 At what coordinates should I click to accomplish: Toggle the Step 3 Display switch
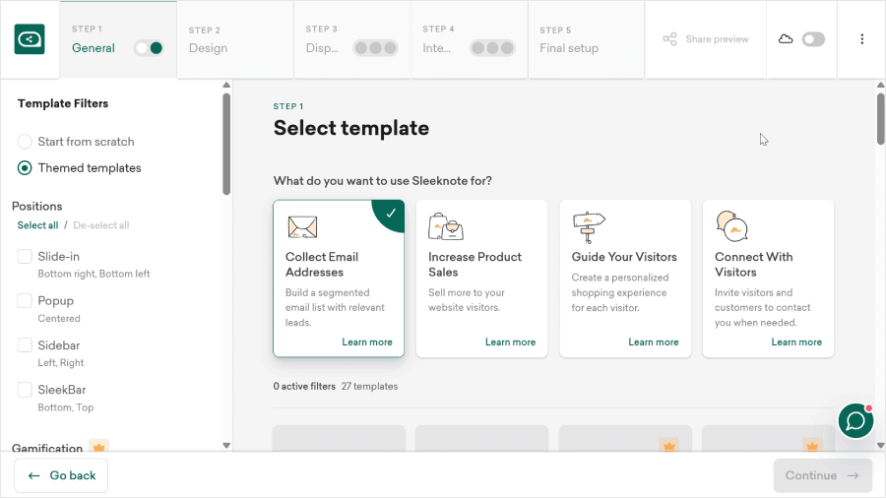[x=375, y=48]
